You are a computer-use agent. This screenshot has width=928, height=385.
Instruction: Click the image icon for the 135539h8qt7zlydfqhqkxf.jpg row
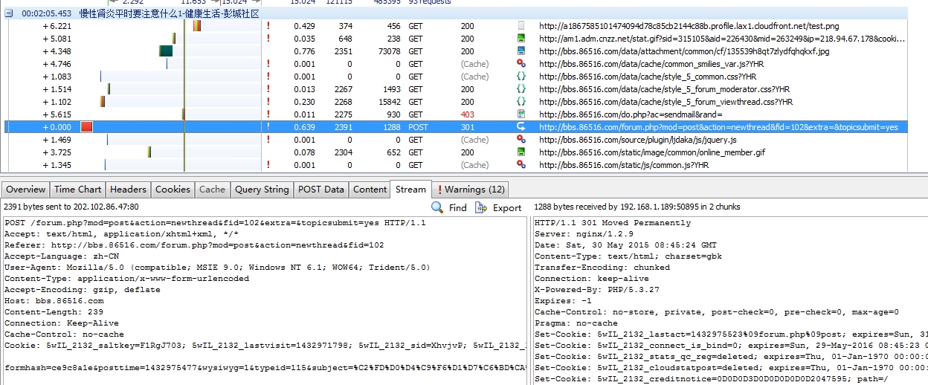(x=521, y=51)
